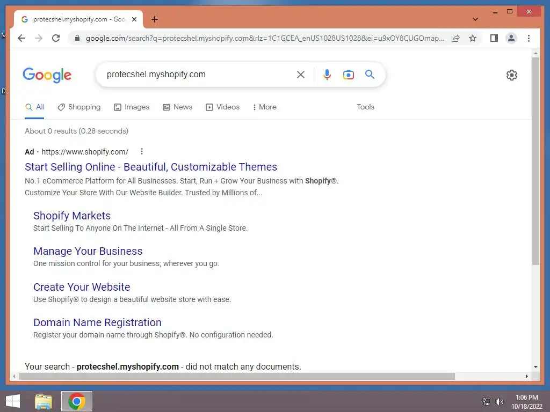Open the ad options three-dot icon
The width and height of the screenshot is (550, 412).
pyautogui.click(x=142, y=151)
